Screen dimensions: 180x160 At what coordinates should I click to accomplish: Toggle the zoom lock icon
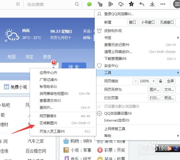click(x=161, y=81)
